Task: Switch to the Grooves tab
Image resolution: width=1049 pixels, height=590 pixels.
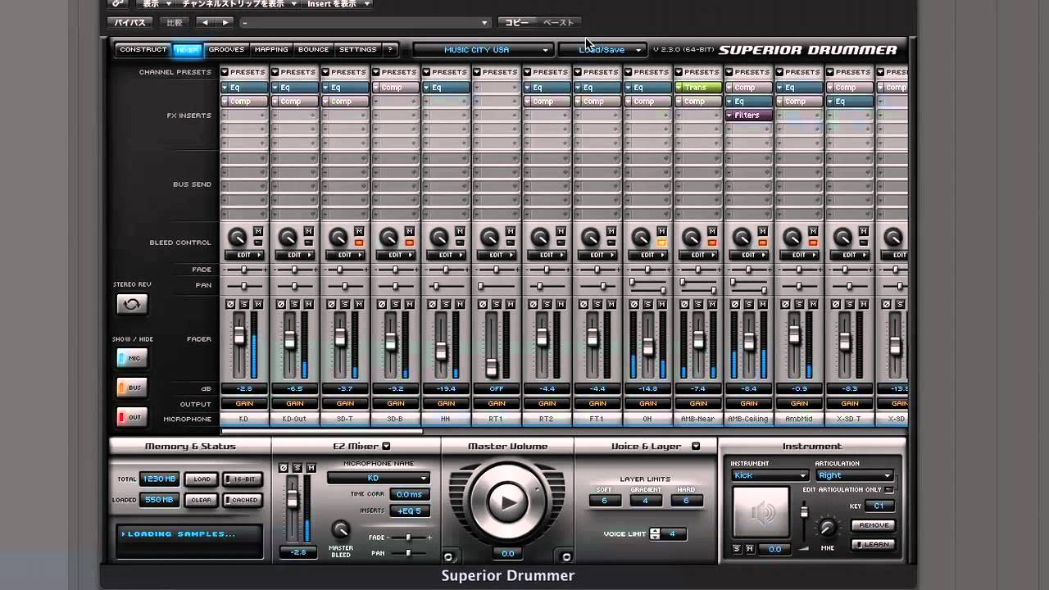Action: [x=226, y=49]
